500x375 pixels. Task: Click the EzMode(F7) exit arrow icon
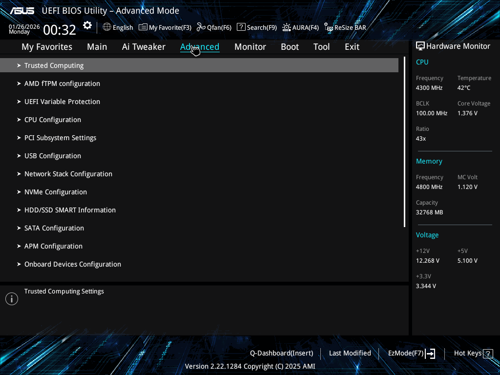coord(430,354)
